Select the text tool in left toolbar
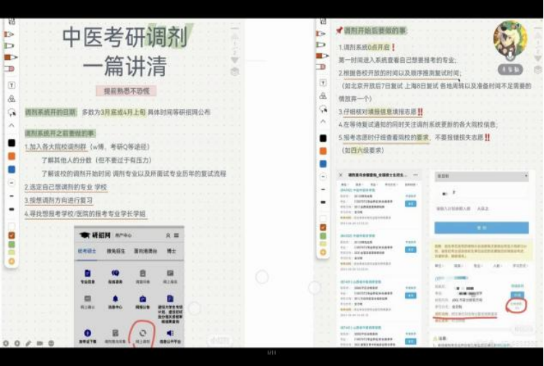This screenshot has height=366, width=544. pos(11,85)
